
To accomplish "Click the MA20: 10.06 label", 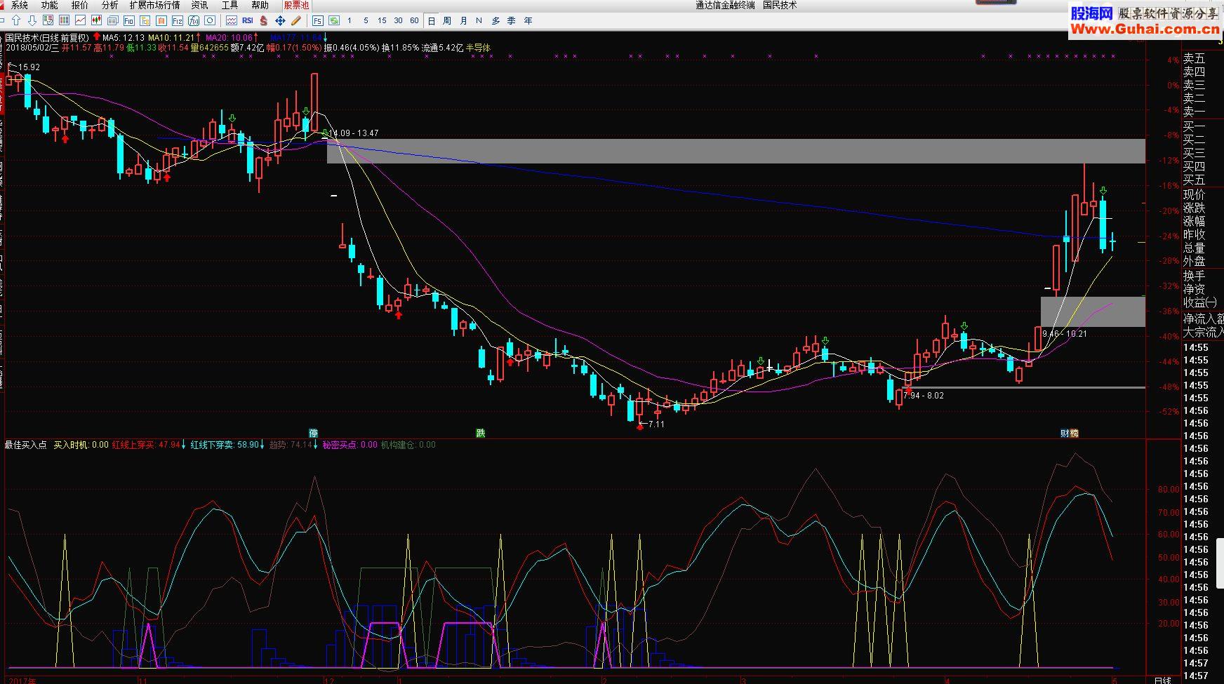I will click(229, 38).
